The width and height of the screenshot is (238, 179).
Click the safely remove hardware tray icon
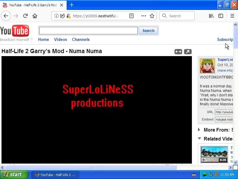point(210,175)
